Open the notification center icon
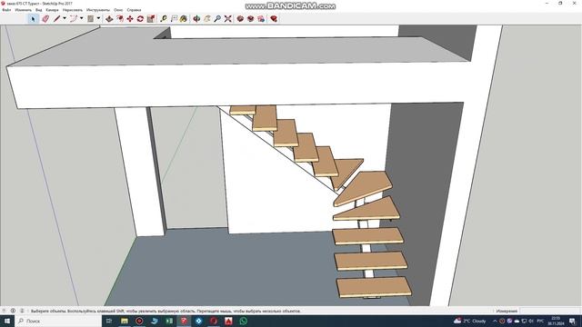Screen dimensions: 582x327 pos(572,321)
